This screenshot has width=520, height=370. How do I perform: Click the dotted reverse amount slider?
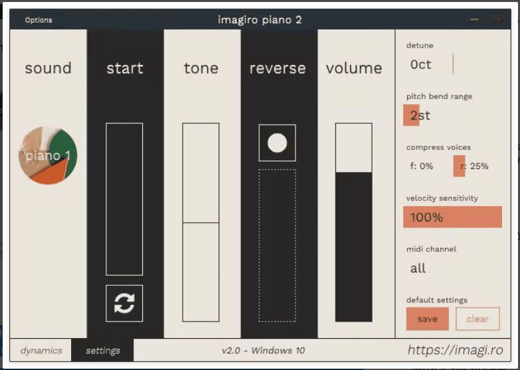click(x=277, y=245)
